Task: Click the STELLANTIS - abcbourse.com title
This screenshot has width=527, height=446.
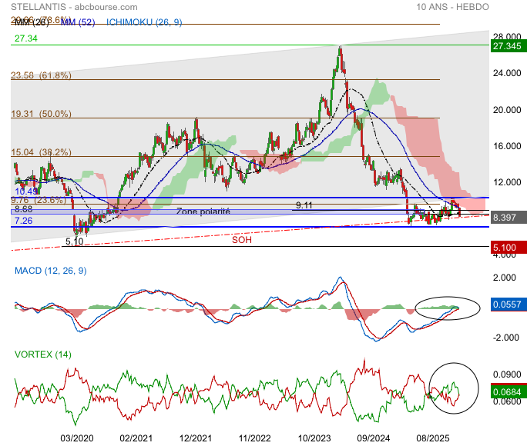Action: (74, 7)
